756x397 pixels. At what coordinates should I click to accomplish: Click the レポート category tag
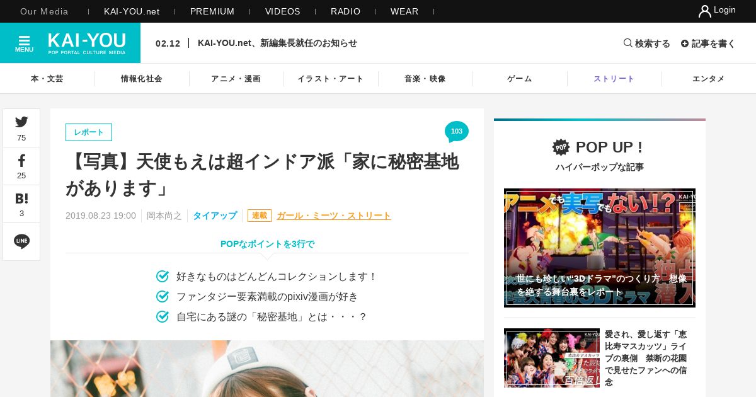[89, 132]
